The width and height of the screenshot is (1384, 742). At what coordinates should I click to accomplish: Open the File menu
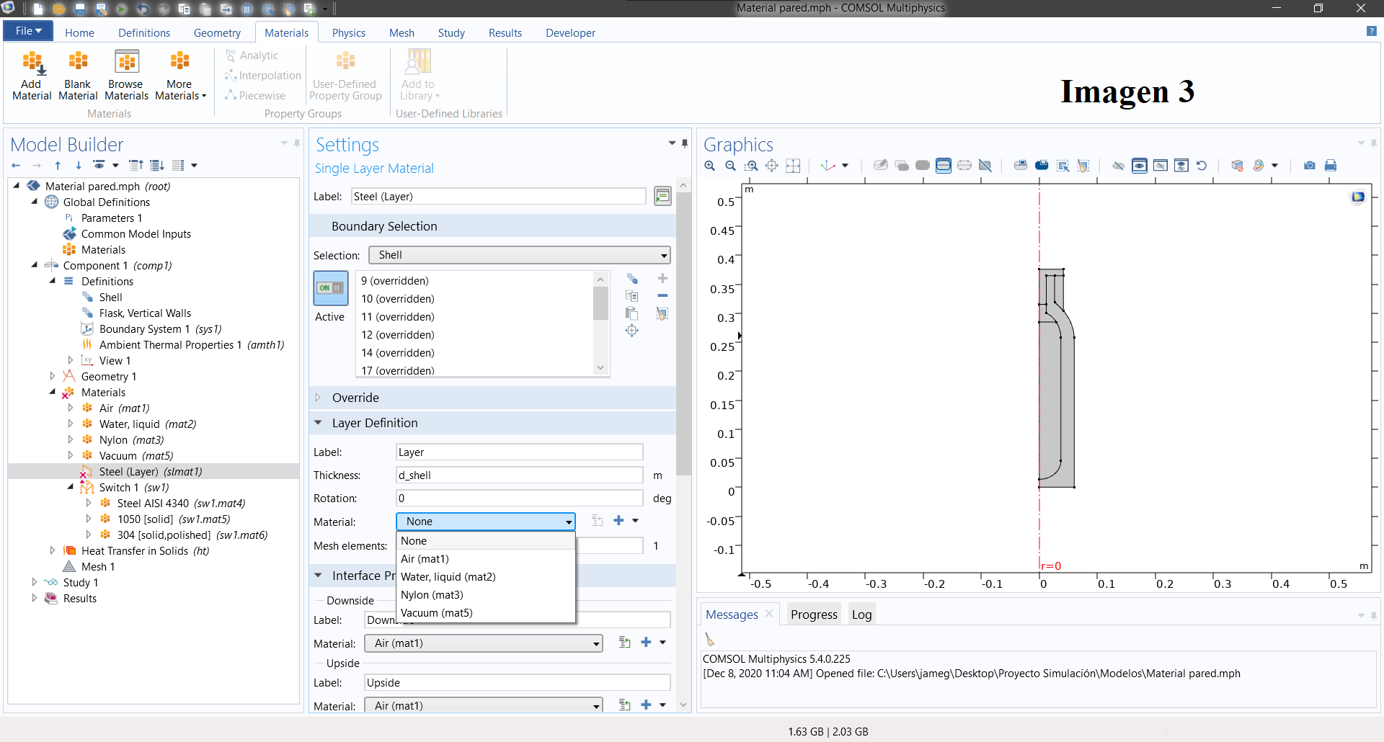click(28, 31)
